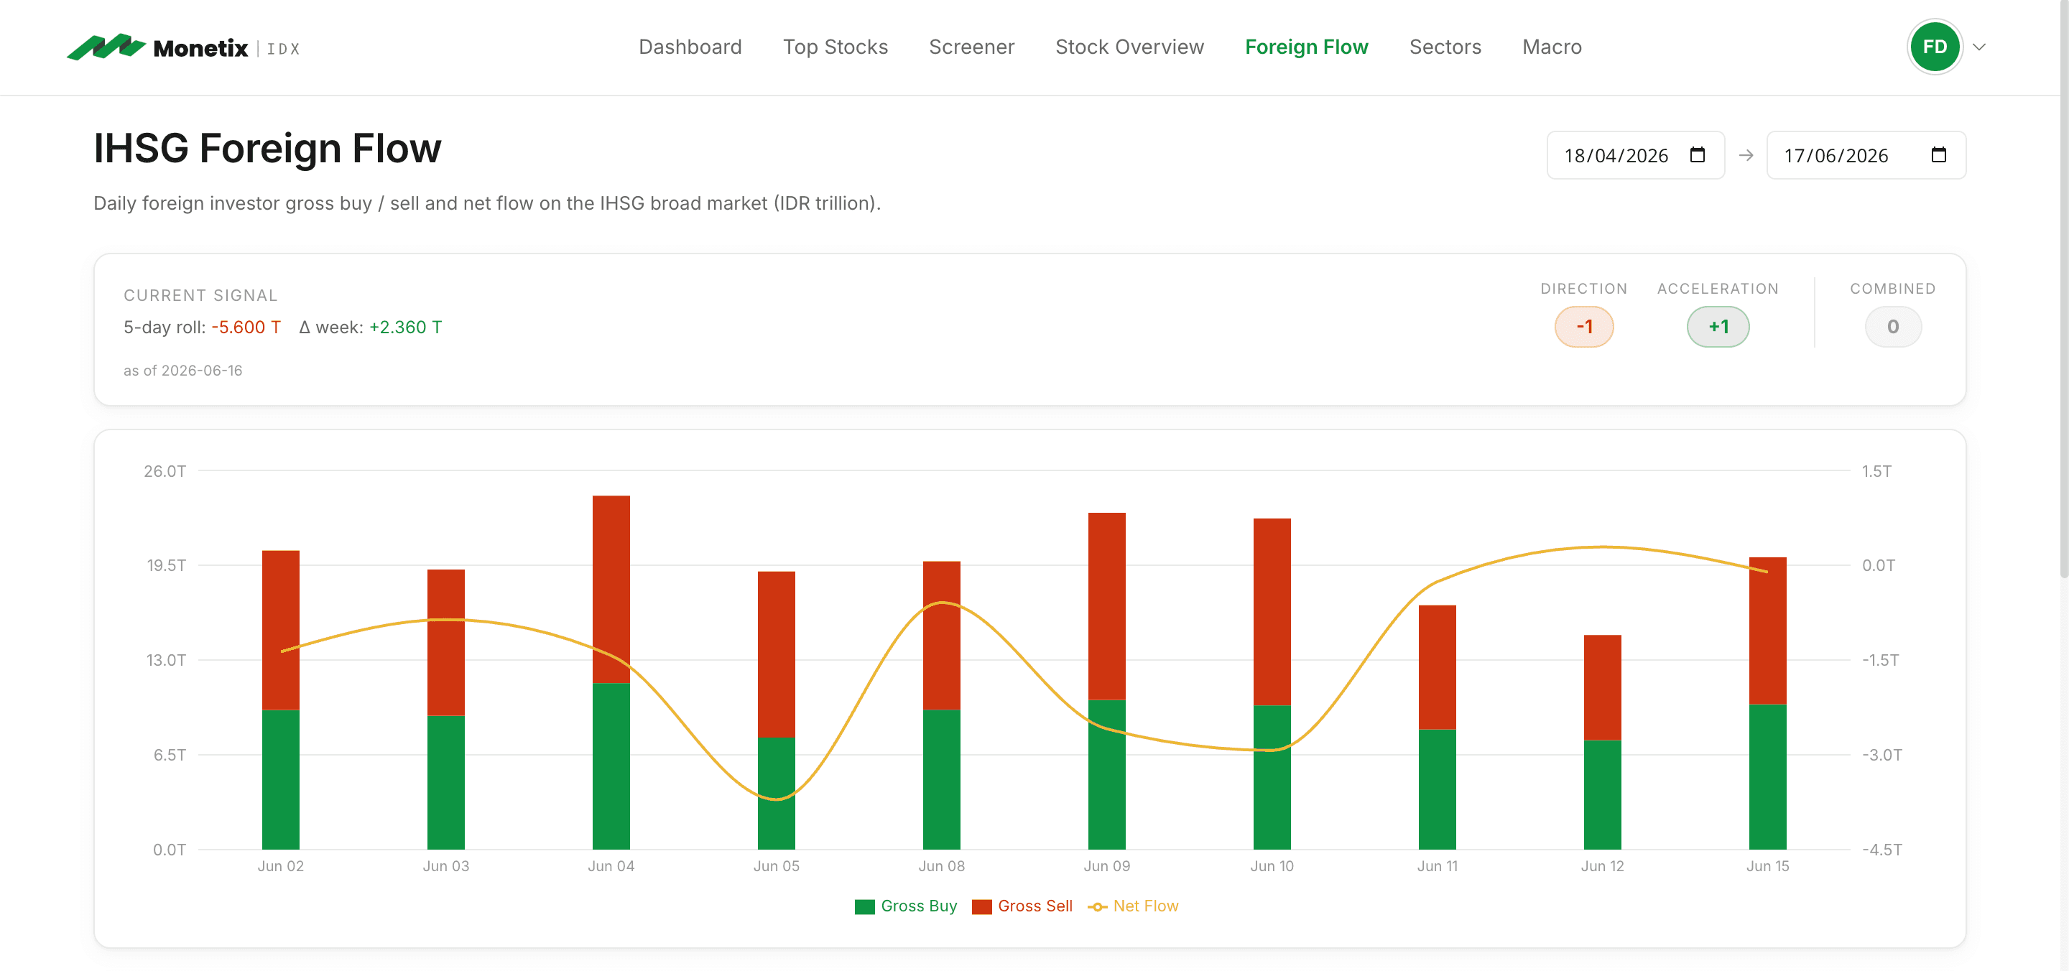Screen dimensions: 2069x971
Task: Click the 1.5T right axis label
Action: [1876, 470]
